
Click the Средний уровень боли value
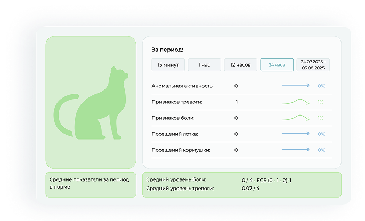point(270,180)
